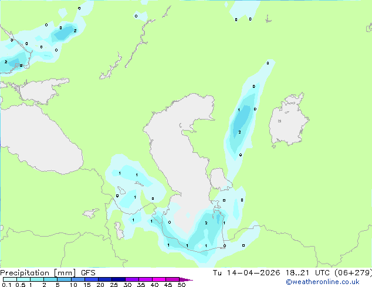Click the legend value label '20'
Viewport: 372px width, 287px height.
pyautogui.click(x=100, y=285)
